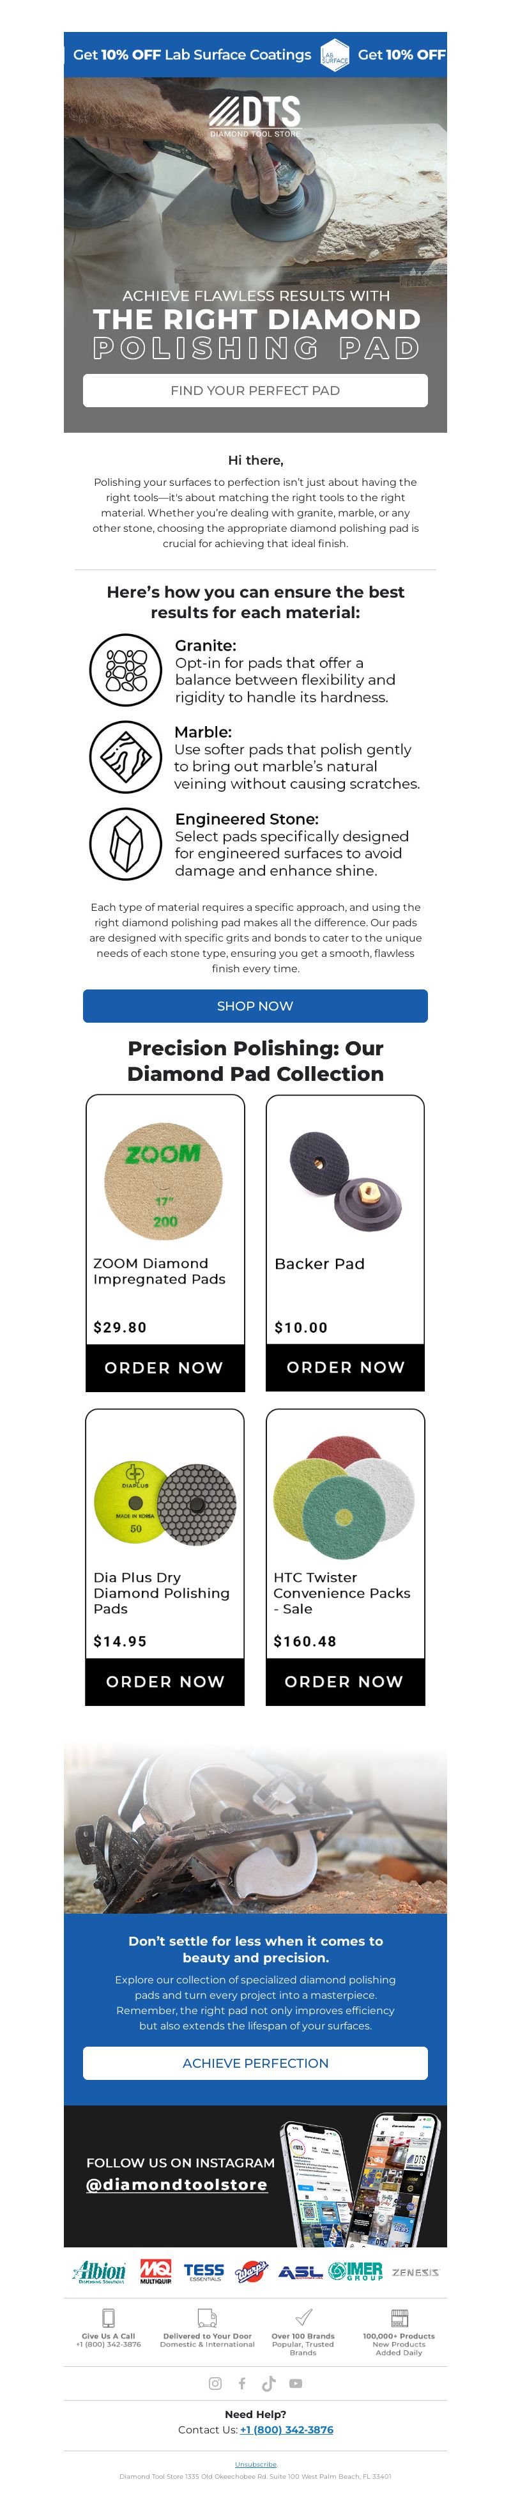
Task: Order the ZOOM Diamond Impregnated Pads
Action: [x=165, y=1368]
